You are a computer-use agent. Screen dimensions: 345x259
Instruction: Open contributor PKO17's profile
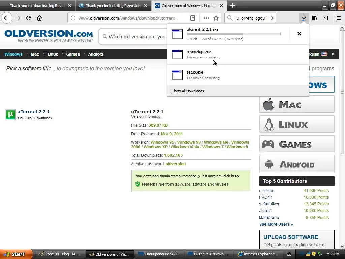pyautogui.click(x=265, y=197)
